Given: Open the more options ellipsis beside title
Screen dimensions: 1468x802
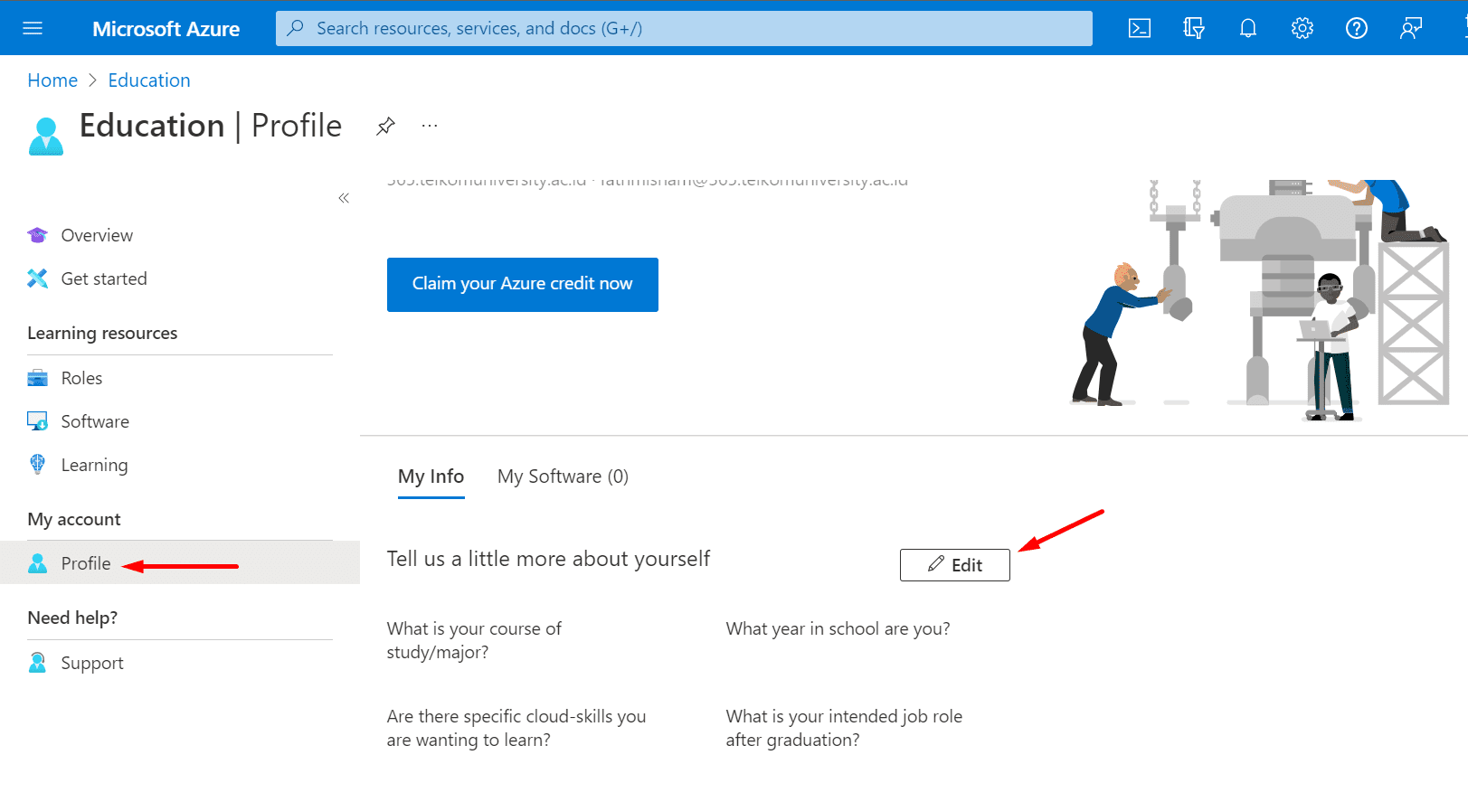Looking at the screenshot, I should [430, 126].
